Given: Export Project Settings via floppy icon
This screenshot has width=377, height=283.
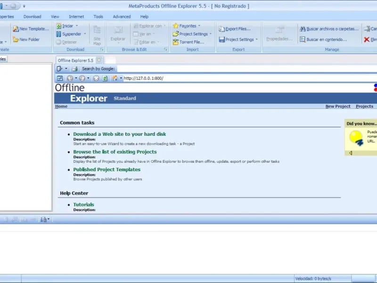Looking at the screenshot, I should 221,40.
